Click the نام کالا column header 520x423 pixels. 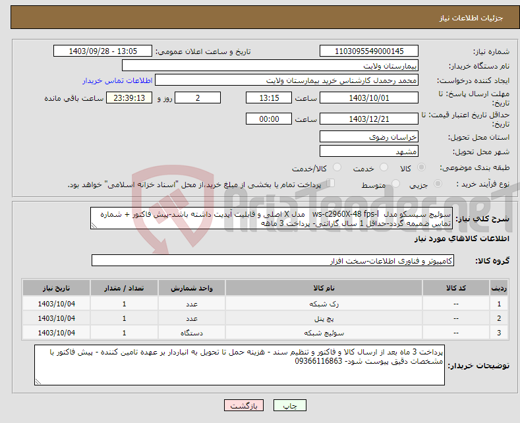point(324,288)
